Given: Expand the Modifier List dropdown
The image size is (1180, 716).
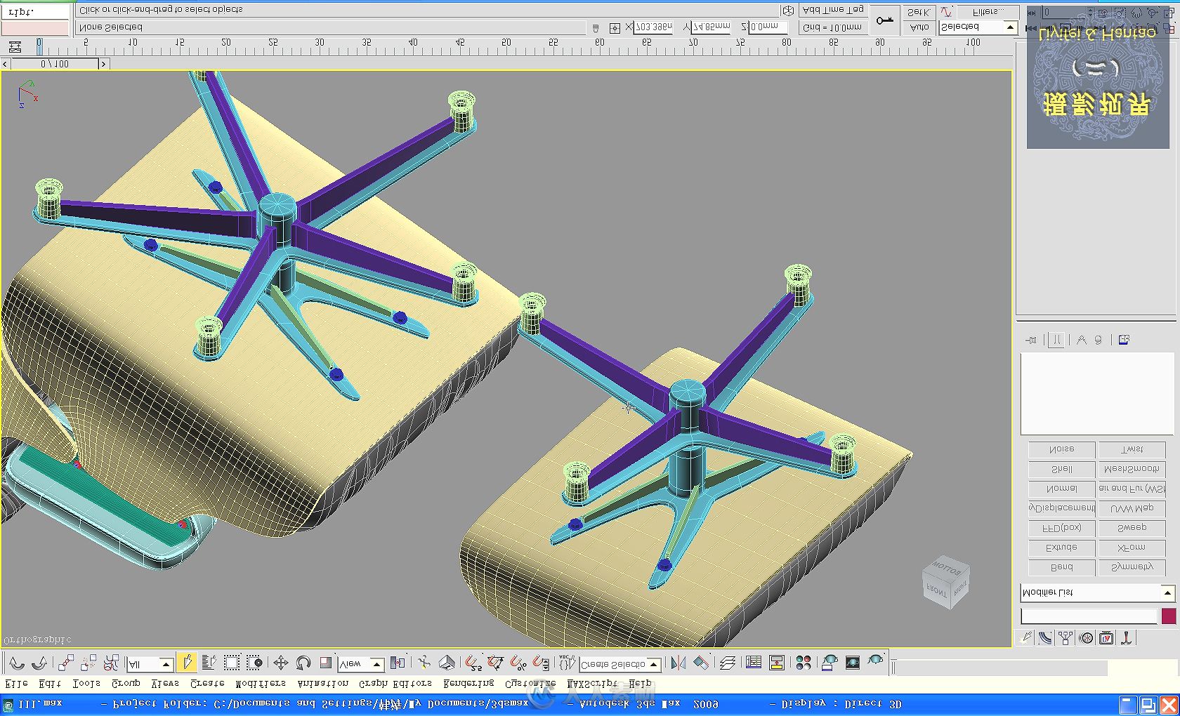Looking at the screenshot, I should pyautogui.click(x=1097, y=592).
